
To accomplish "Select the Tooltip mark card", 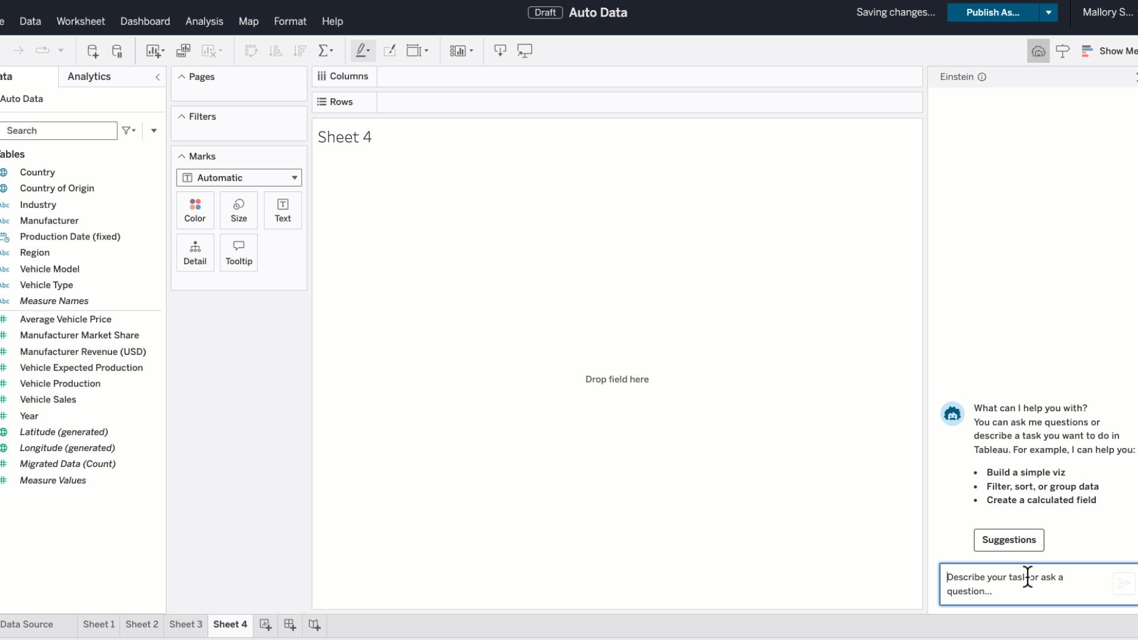I will click(238, 252).
